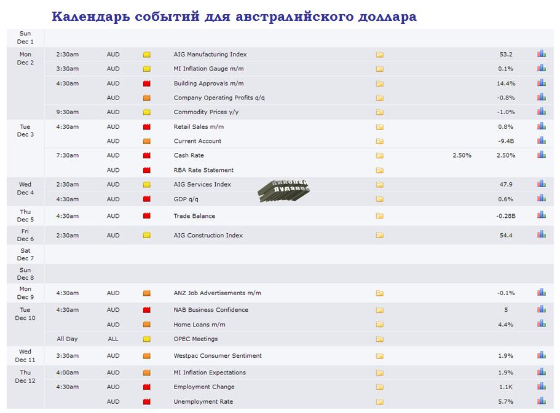Open chart icon for Trade Balance row

point(541,215)
